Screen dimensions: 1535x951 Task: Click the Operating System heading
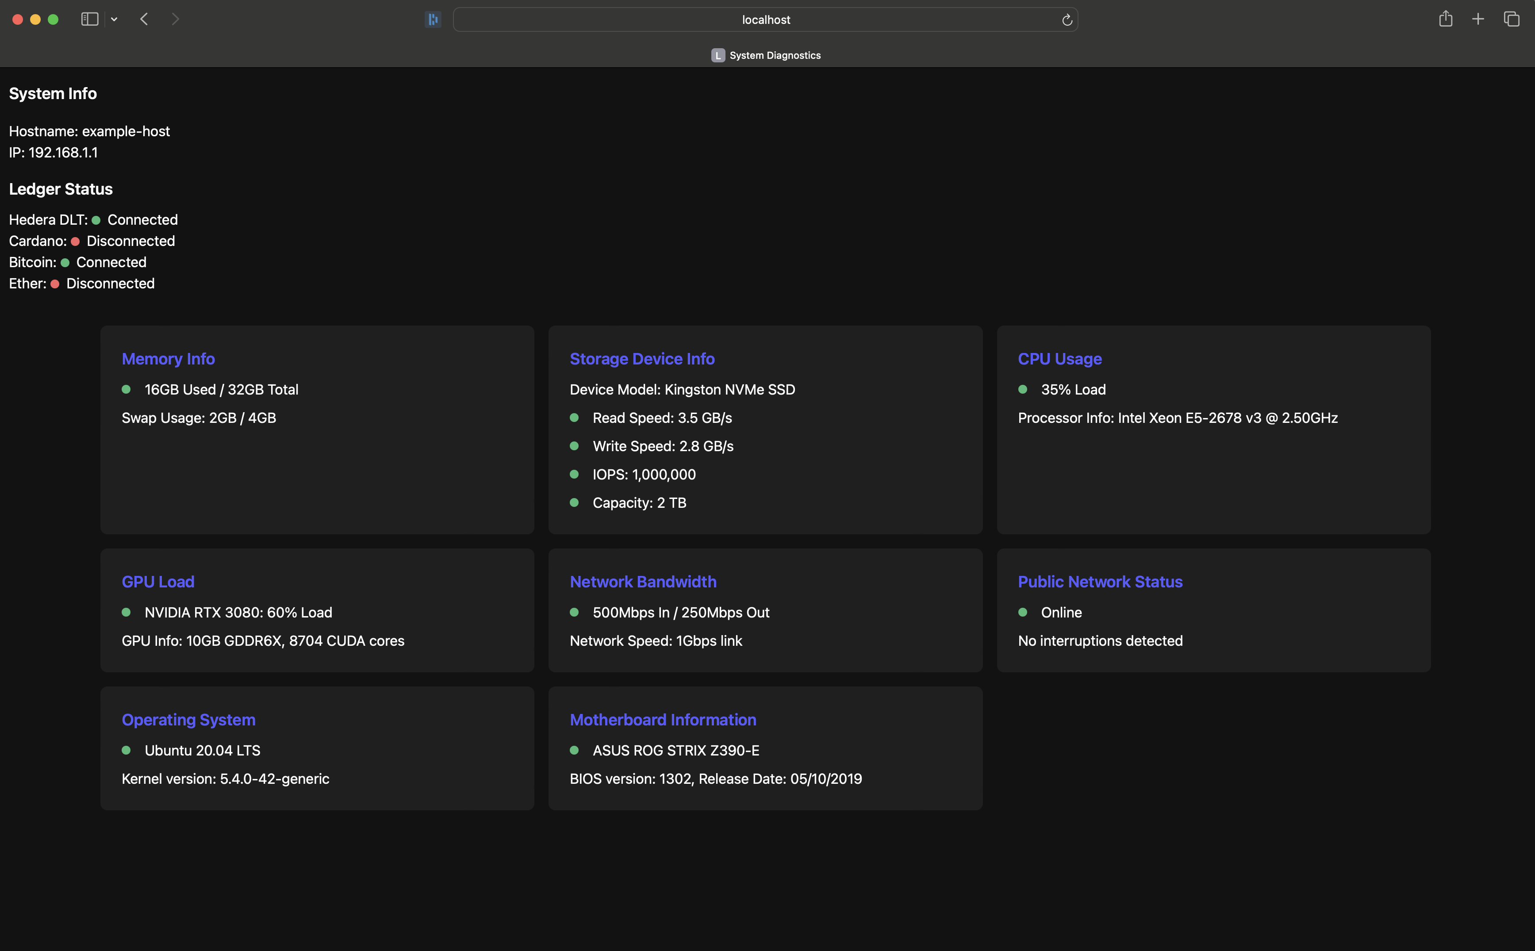tap(188, 720)
